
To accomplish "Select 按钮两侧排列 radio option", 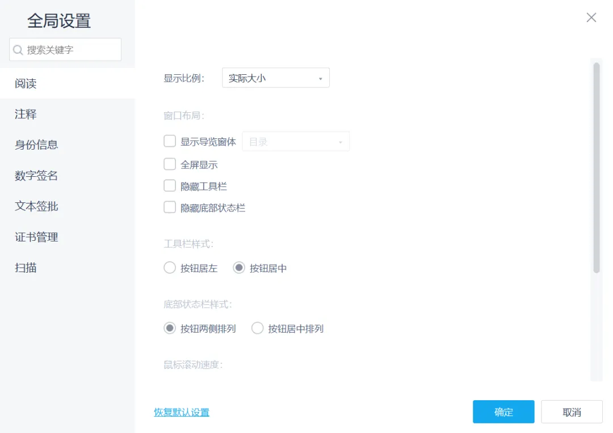I will pos(170,328).
